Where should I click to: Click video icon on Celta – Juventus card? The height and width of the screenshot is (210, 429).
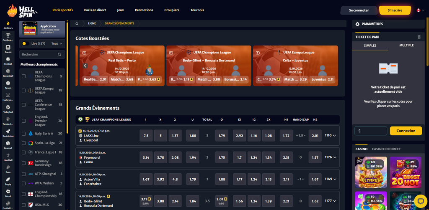[x=258, y=53]
